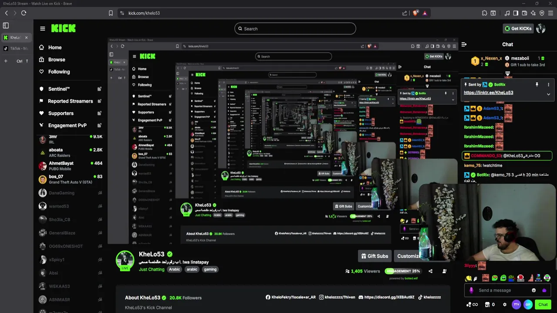Click the Gift Subs button

click(375, 256)
